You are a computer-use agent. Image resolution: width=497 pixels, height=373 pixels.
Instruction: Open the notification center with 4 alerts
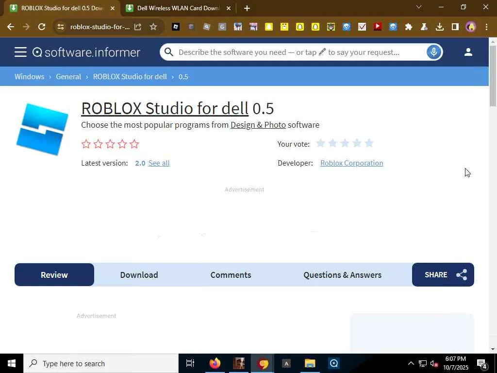coord(482,364)
